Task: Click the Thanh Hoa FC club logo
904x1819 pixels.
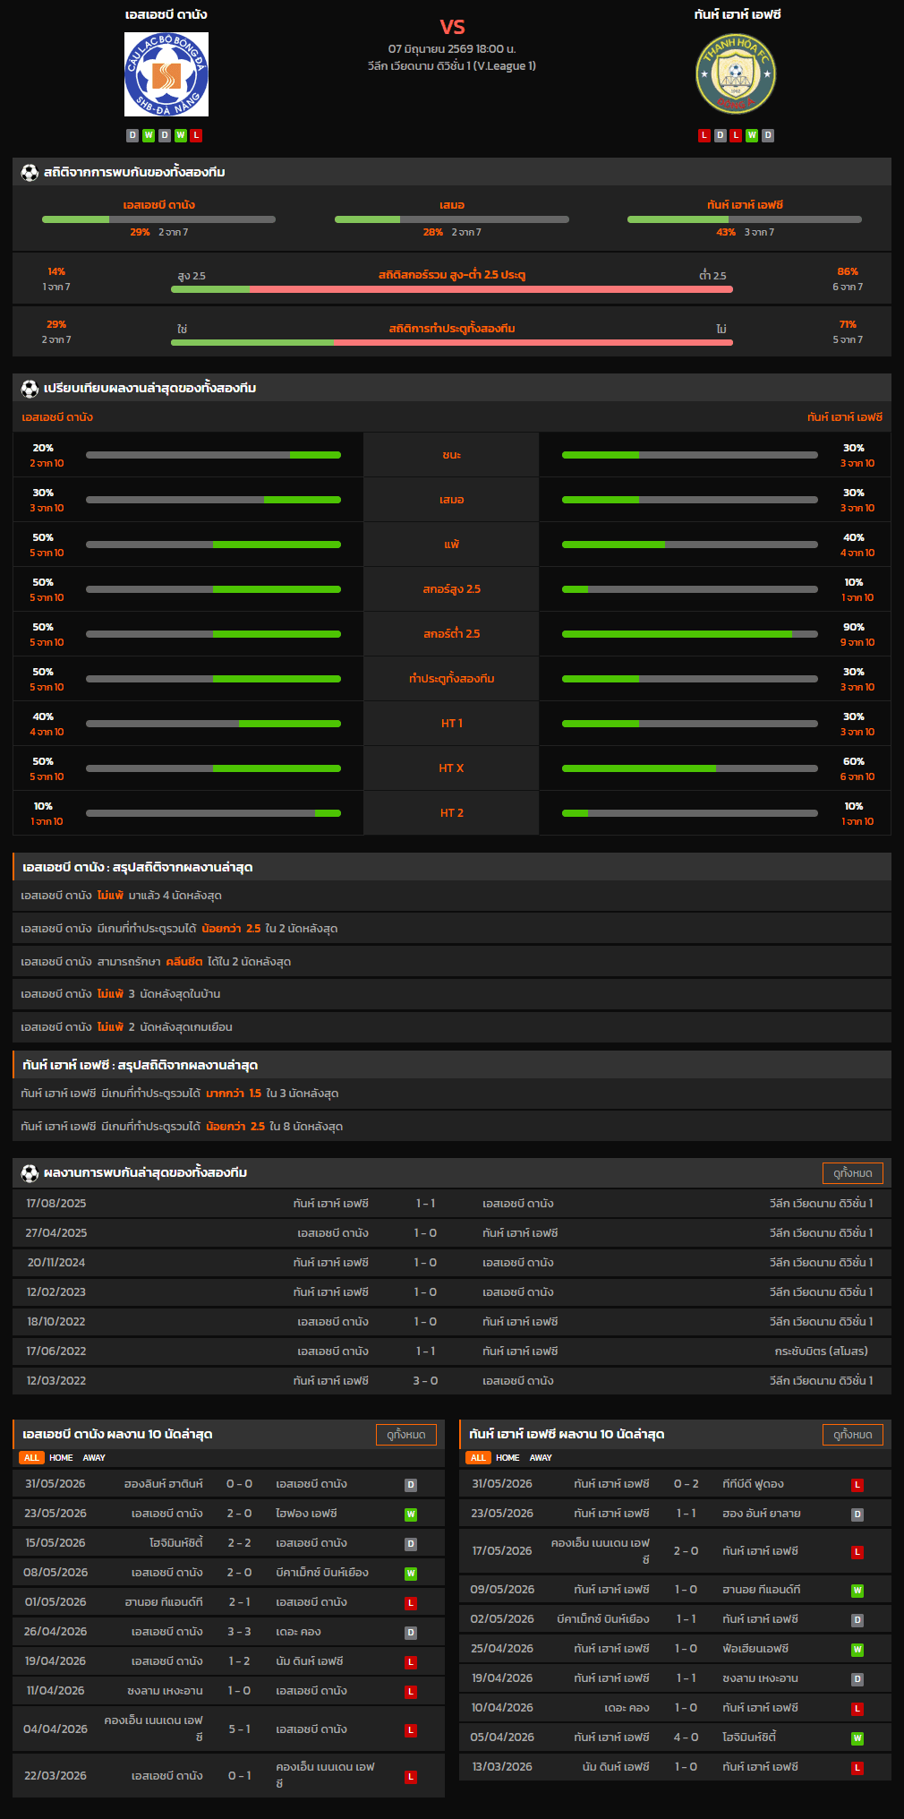Action: [x=736, y=74]
